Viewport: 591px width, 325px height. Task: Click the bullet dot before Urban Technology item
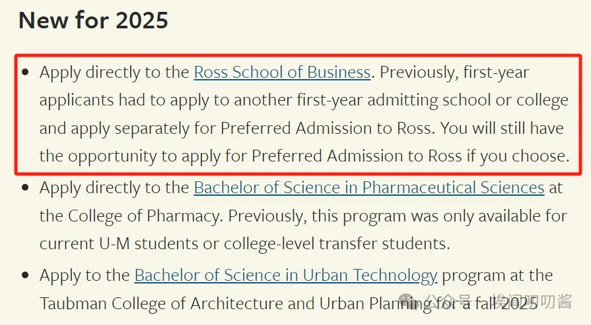[x=26, y=276]
